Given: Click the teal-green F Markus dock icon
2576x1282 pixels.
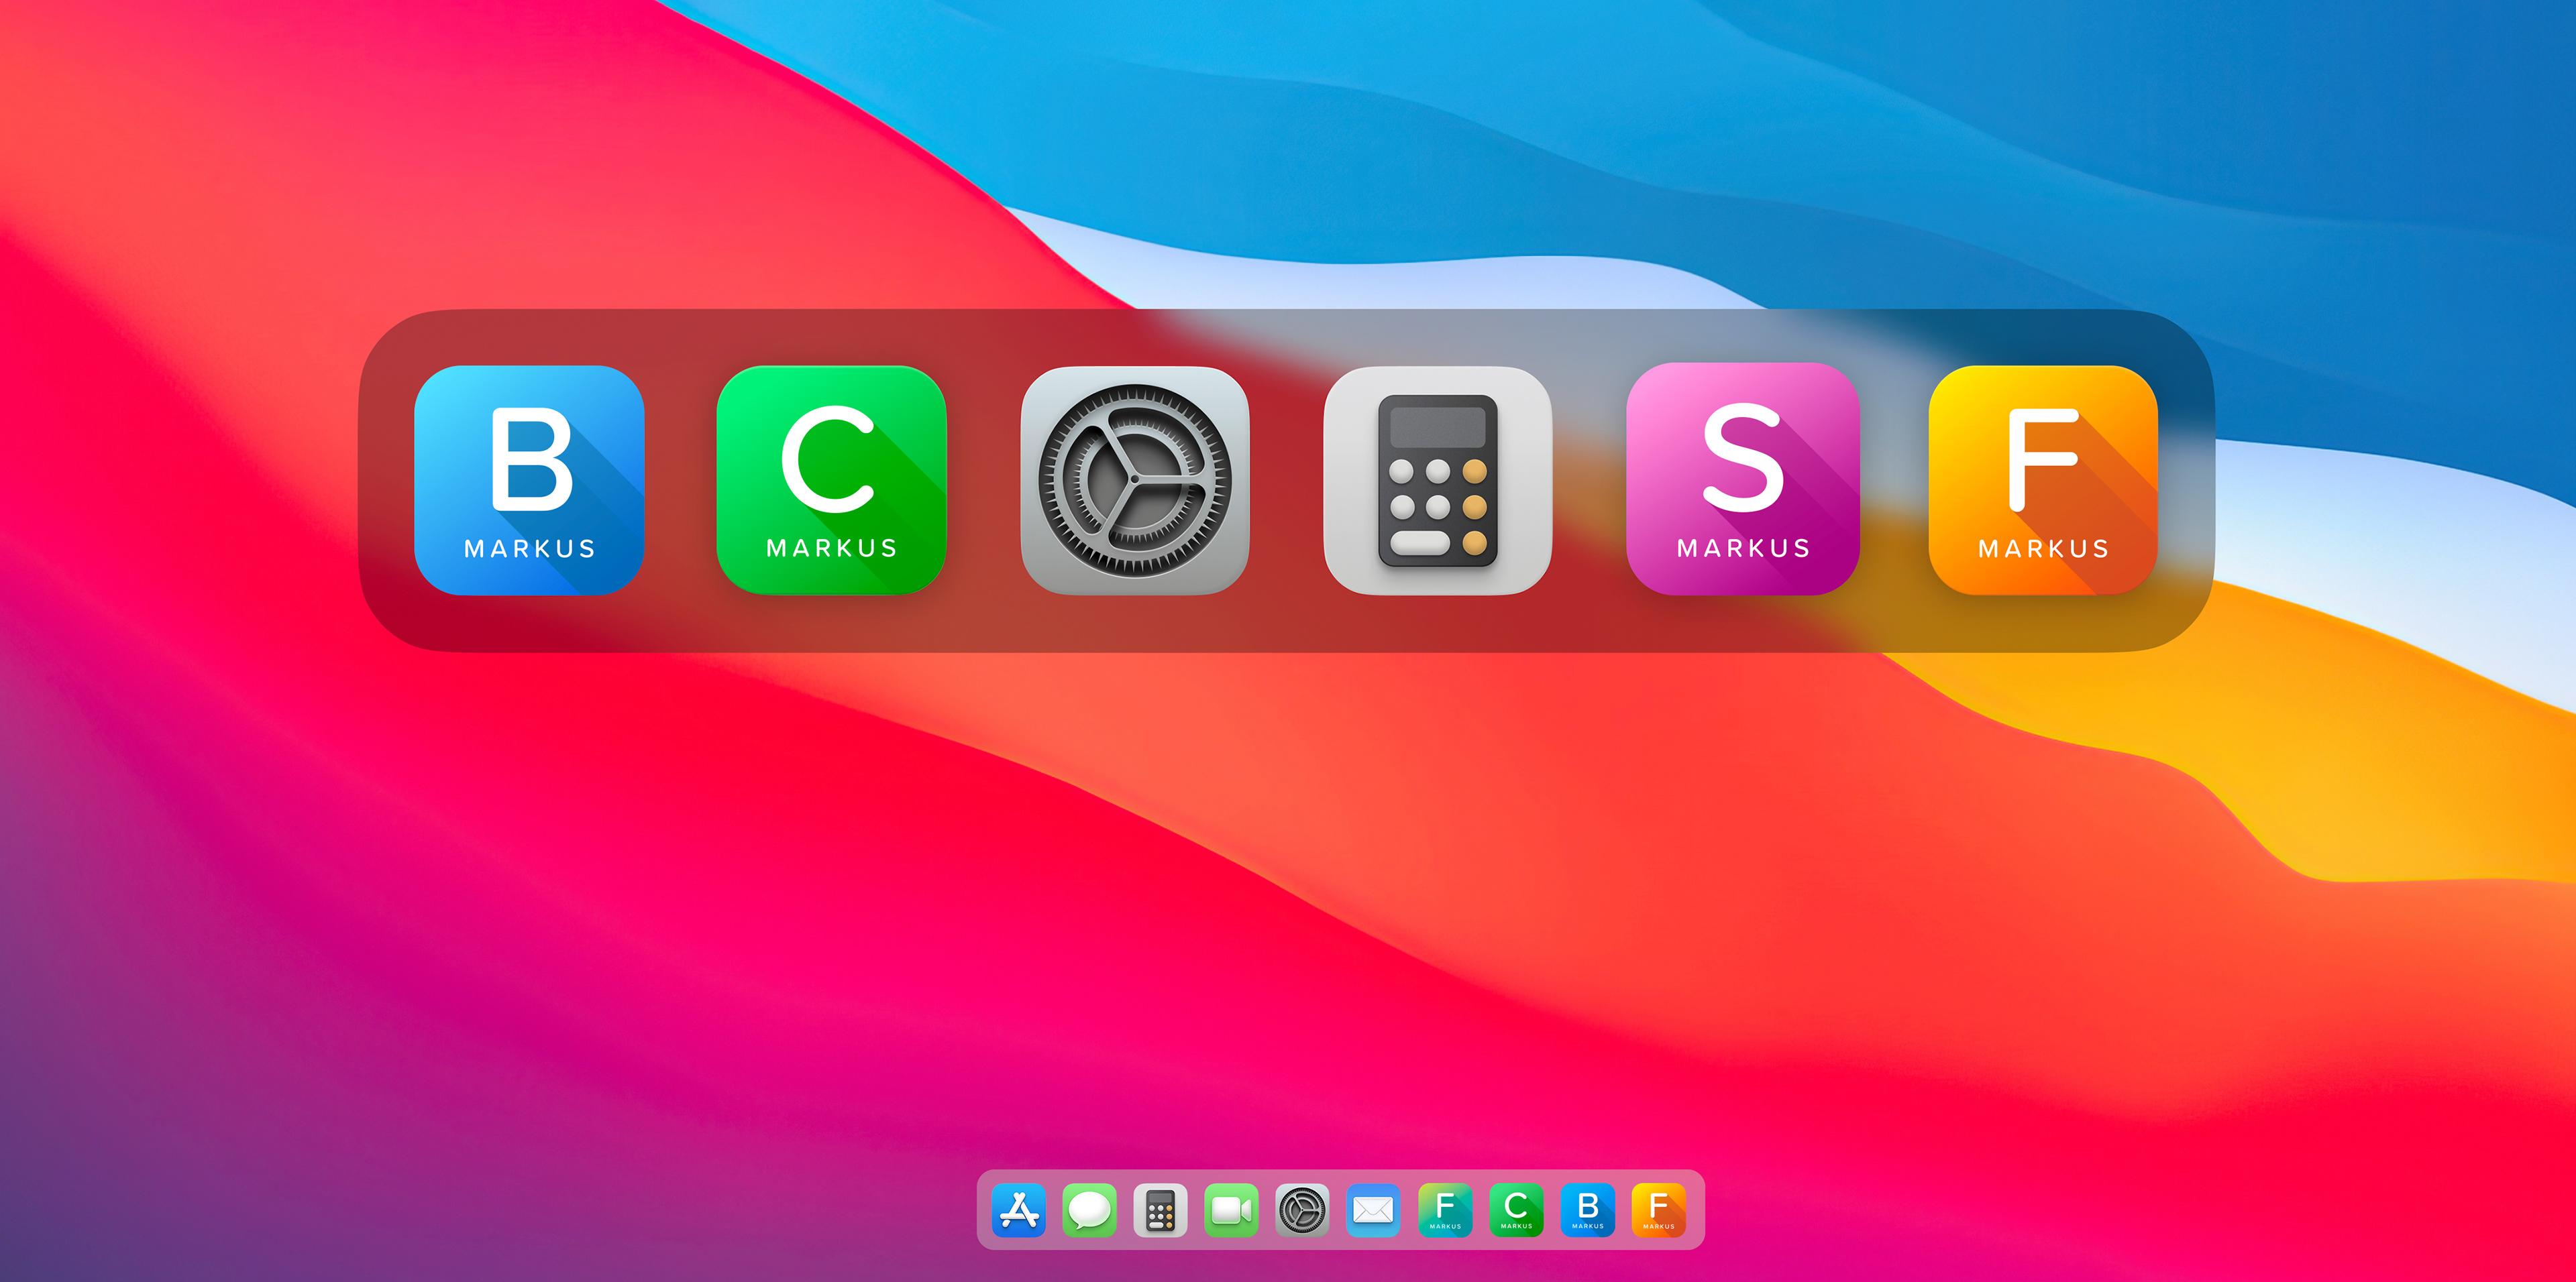Looking at the screenshot, I should 1445,1210.
